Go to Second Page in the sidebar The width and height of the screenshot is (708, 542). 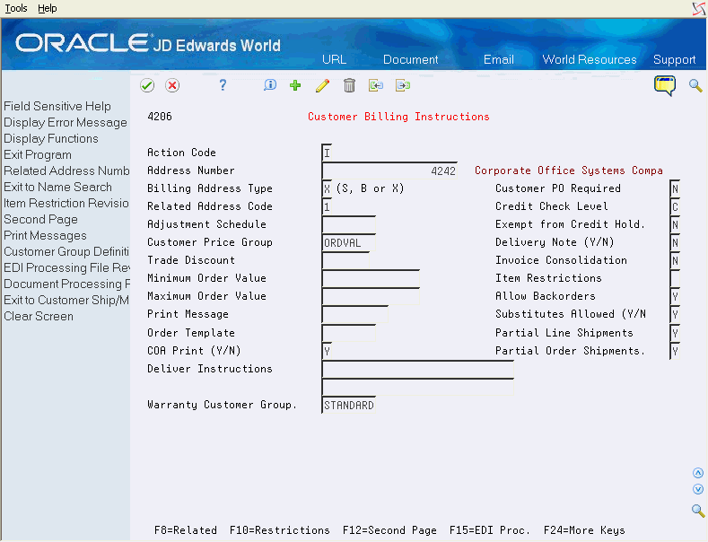(40, 220)
